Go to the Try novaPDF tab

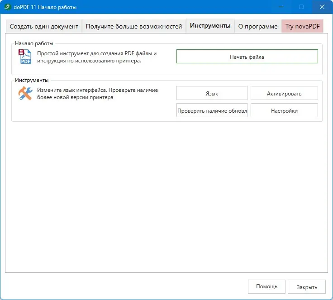[302, 26]
